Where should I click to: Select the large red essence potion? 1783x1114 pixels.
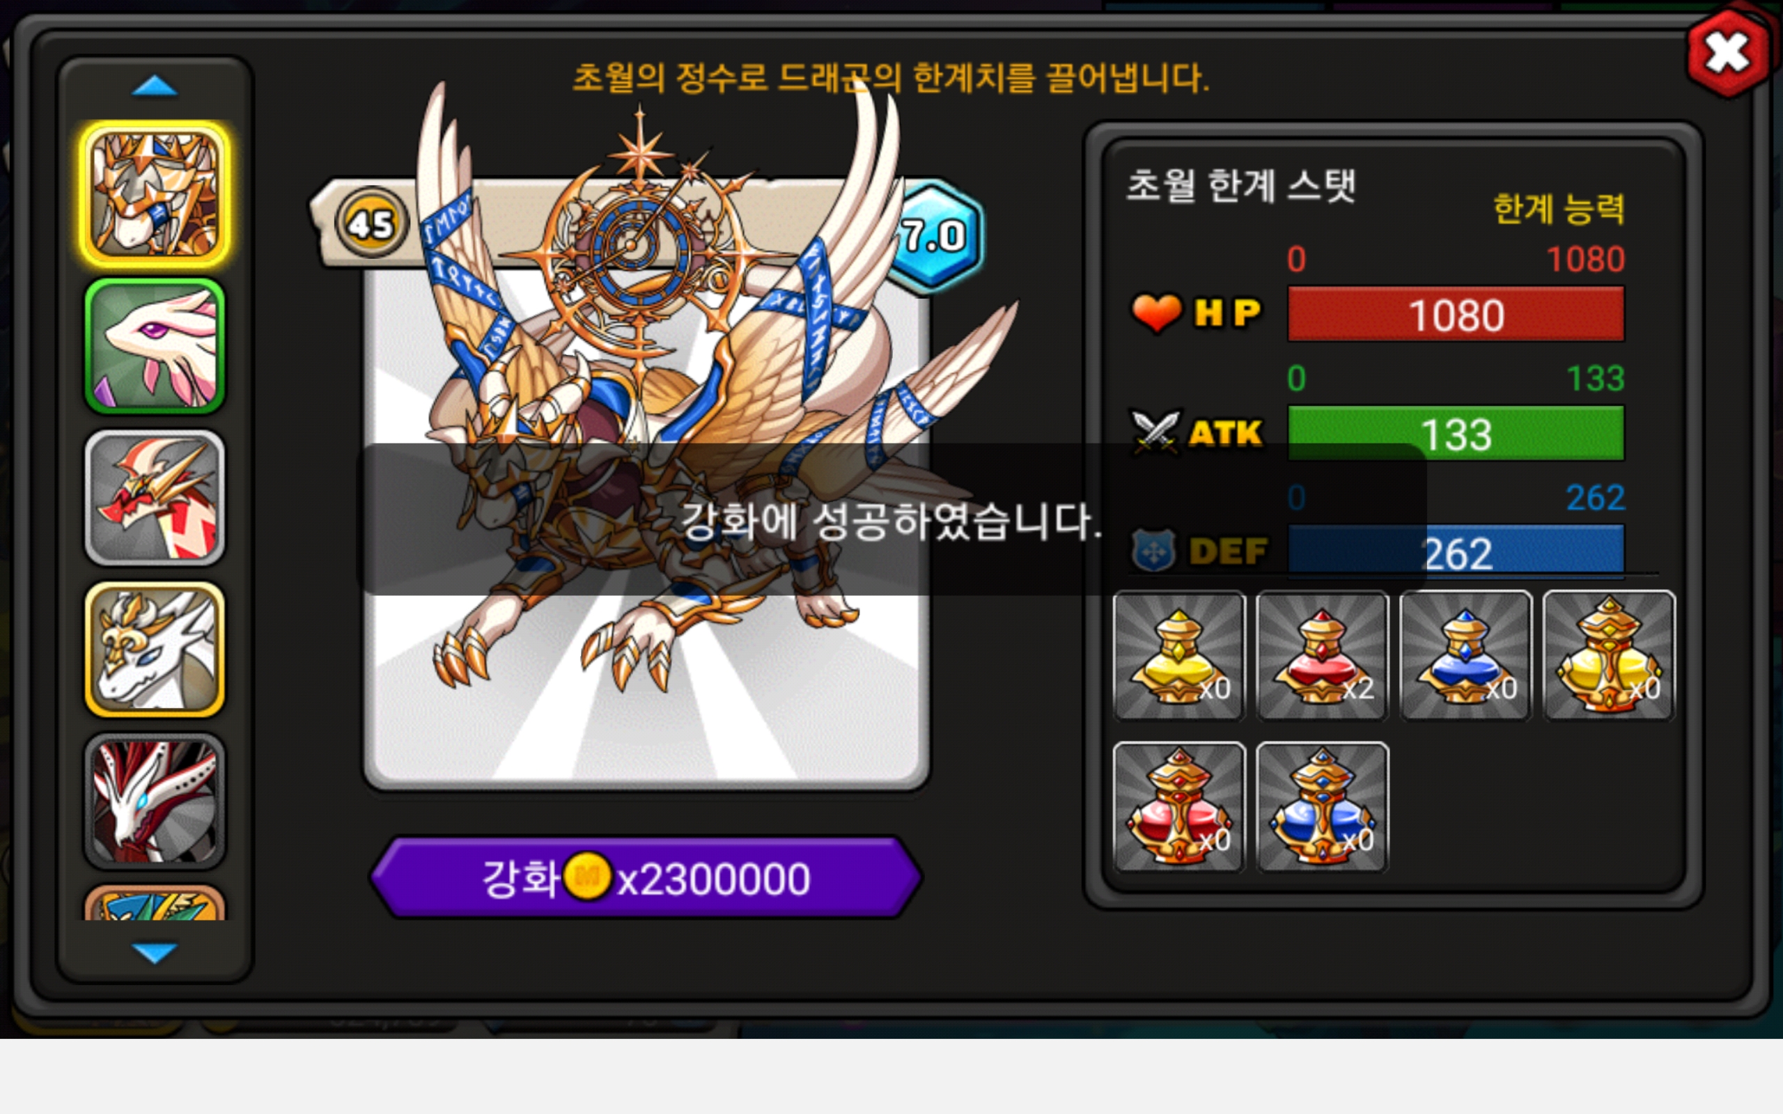coord(1179,807)
